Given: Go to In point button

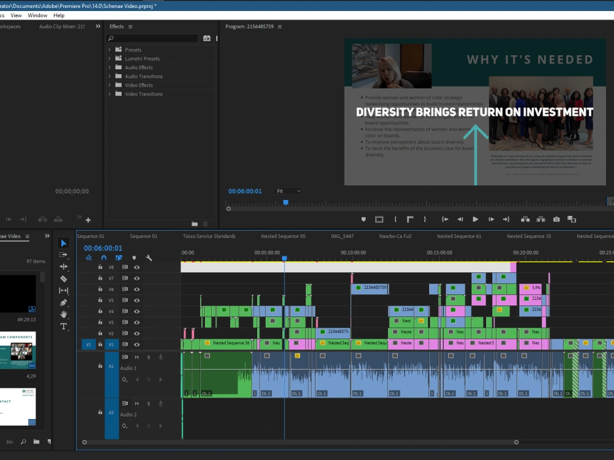Looking at the screenshot, I should click(445, 220).
